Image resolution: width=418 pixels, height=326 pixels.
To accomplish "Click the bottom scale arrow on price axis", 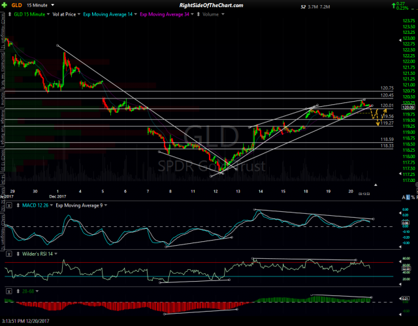I will pos(400,173).
